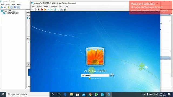Open the Media menu
The height and width of the screenshot is (97, 173).
pyautogui.click(x=46, y=6)
